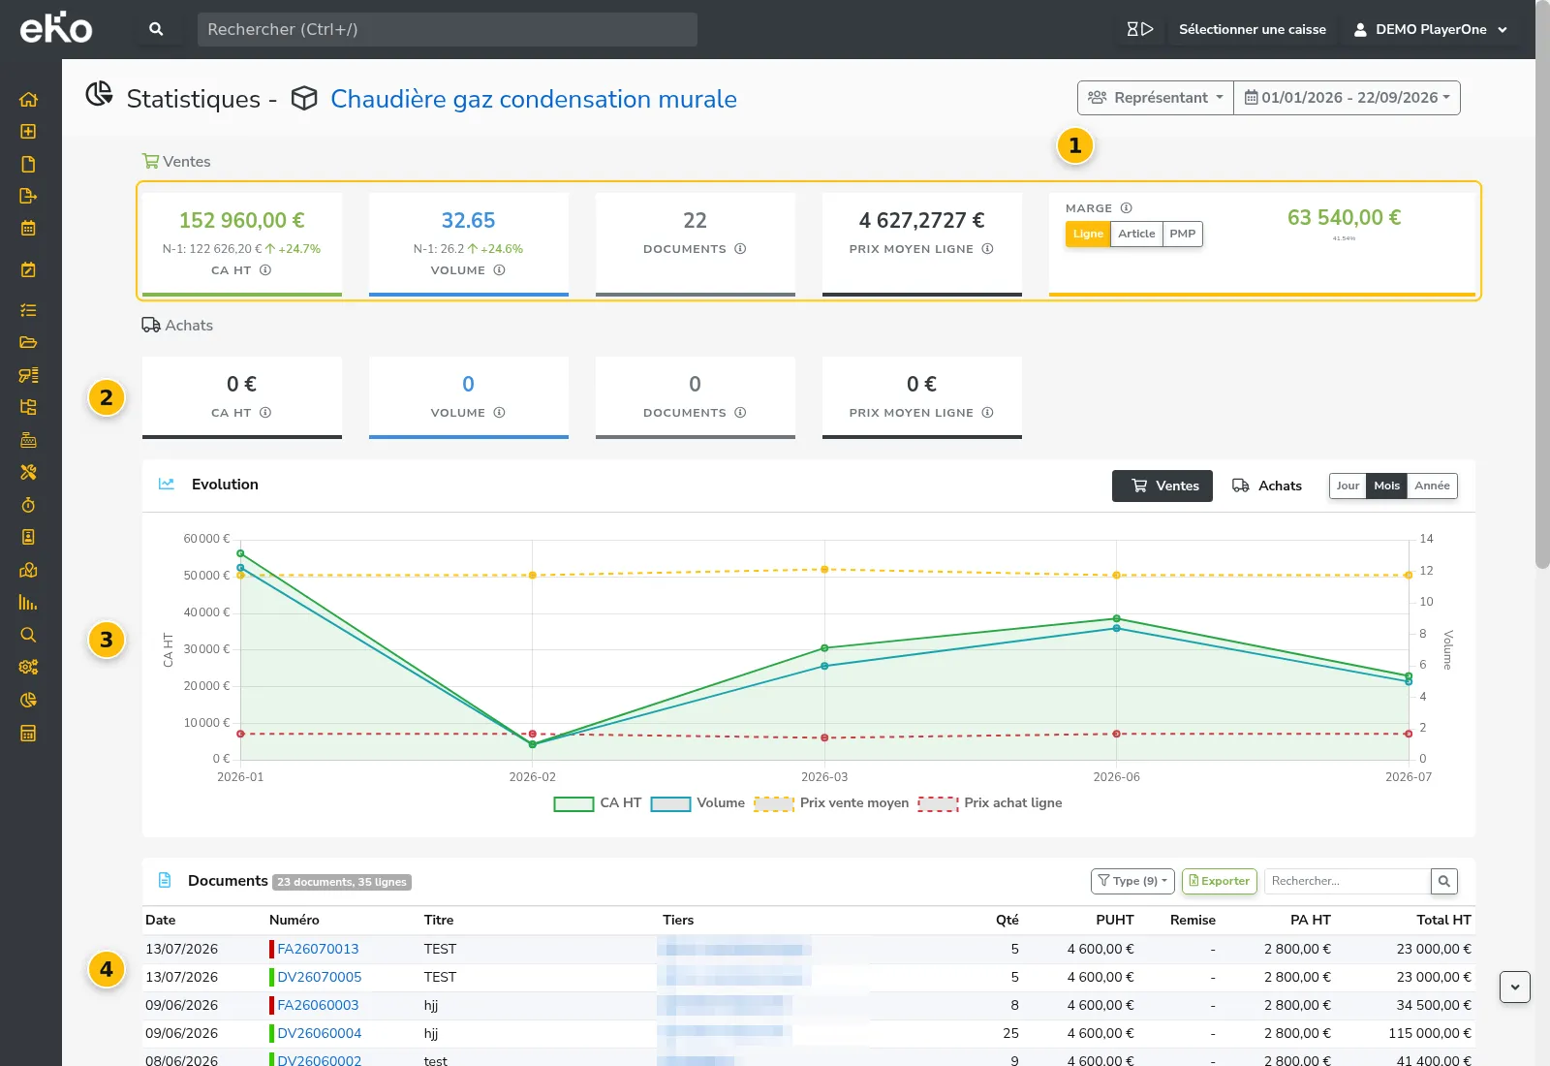Toggle Prix achat ligne red legend swatch
Image resolution: width=1550 pixels, height=1066 pixels.
(938, 803)
